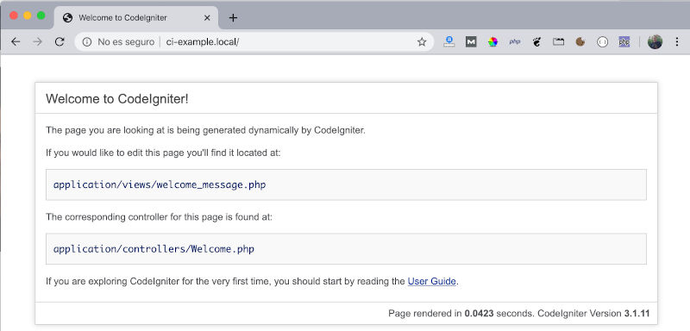Image resolution: width=690 pixels, height=331 pixels.
Task: Close the Welcome to CodeIgniter tab
Action: [207, 18]
